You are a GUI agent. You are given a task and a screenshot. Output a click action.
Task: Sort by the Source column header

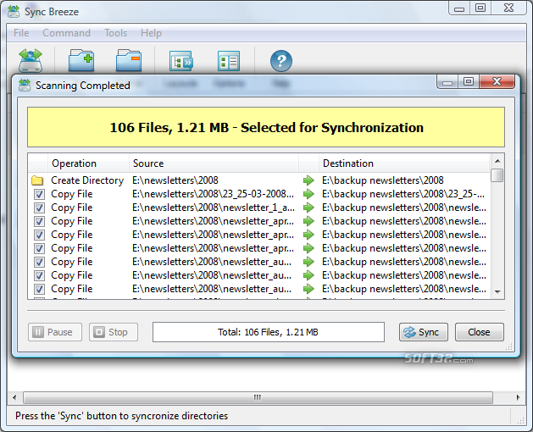coord(214,163)
